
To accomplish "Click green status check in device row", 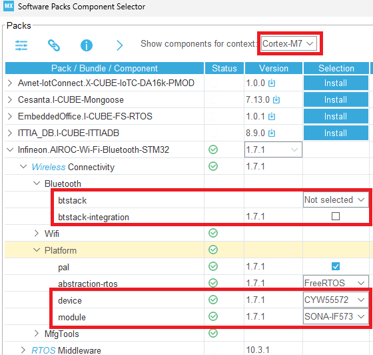I will [213, 300].
